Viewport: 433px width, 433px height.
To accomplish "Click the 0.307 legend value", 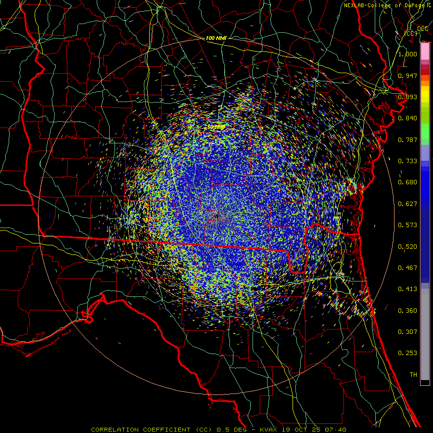I will click(408, 331).
